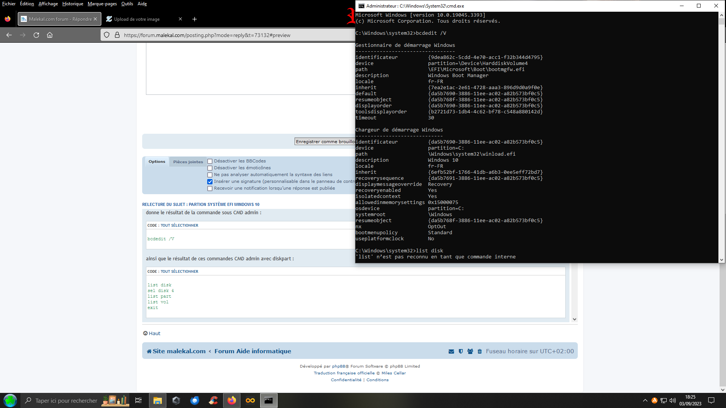Enable Désactiver les BBCodes checkbox
Viewport: 726px width, 408px height.
[x=210, y=161]
